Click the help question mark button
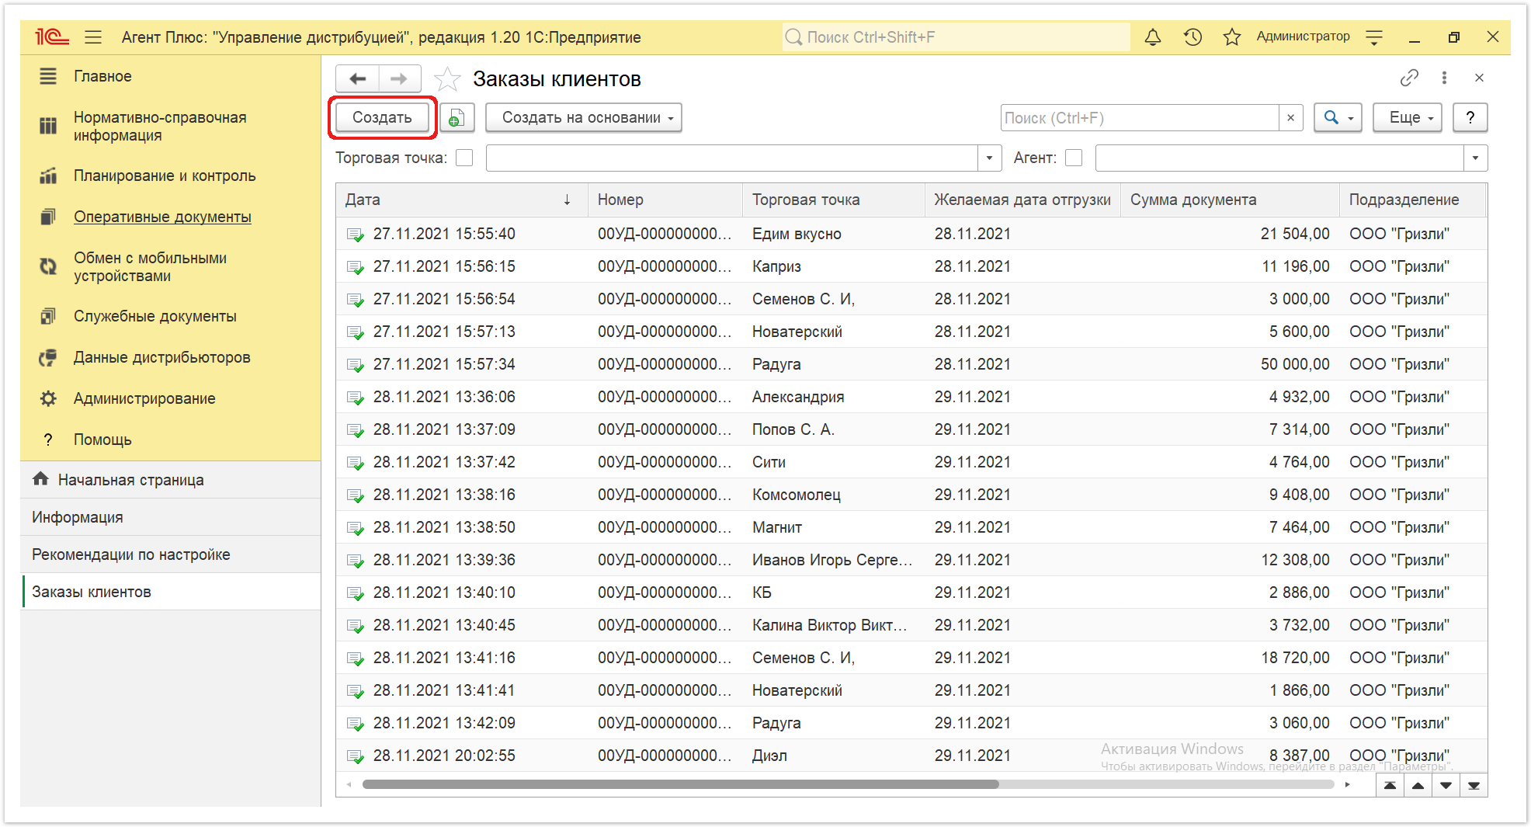This screenshot has height=827, width=1531. (1470, 118)
